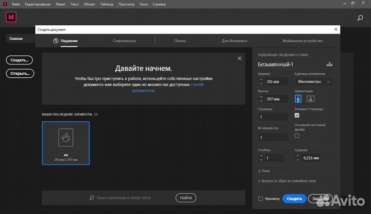Image resolution: width=371 pixels, height=214 pixels.
Task: Click the search icon in Adobe Stock field
Action: click(92, 197)
